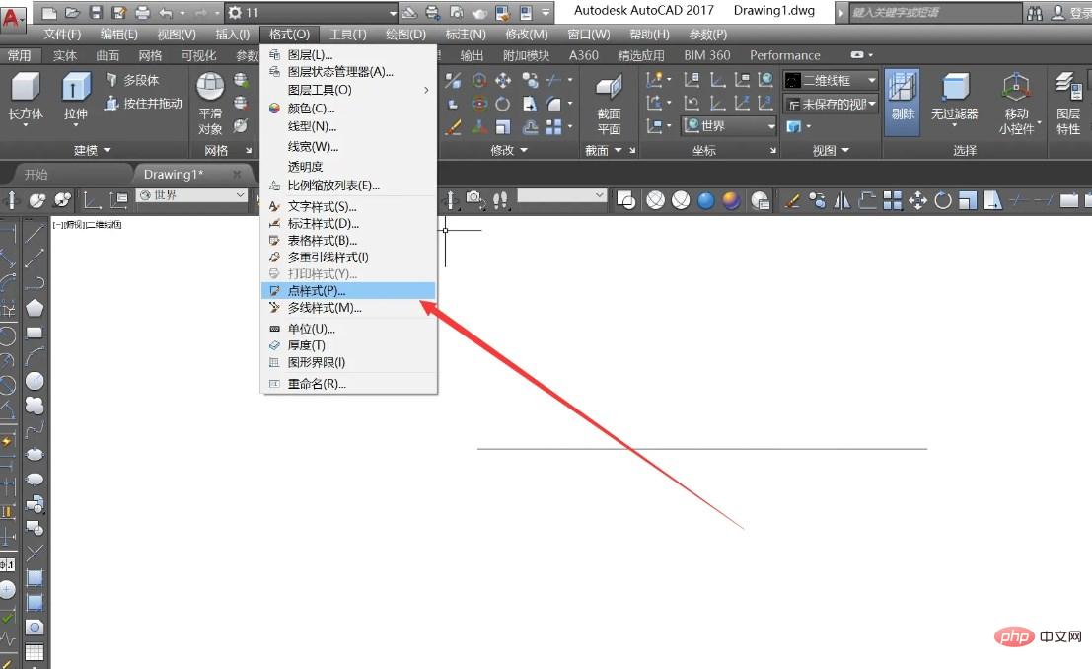Viewport: 1092px width, 669px height.
Task: Click the save icon in quick access toolbar
Action: pyautogui.click(x=96, y=13)
